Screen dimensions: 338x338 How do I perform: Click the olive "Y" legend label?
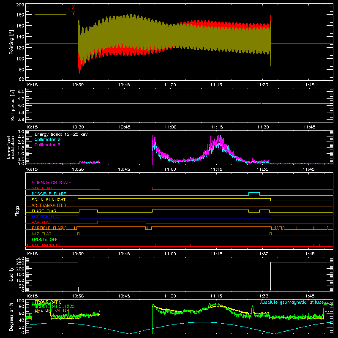[x=73, y=13]
